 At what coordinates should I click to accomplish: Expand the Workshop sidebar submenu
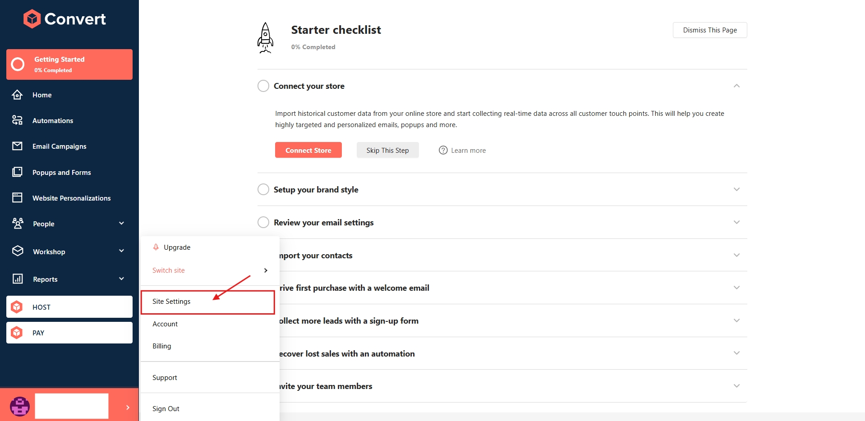point(121,251)
